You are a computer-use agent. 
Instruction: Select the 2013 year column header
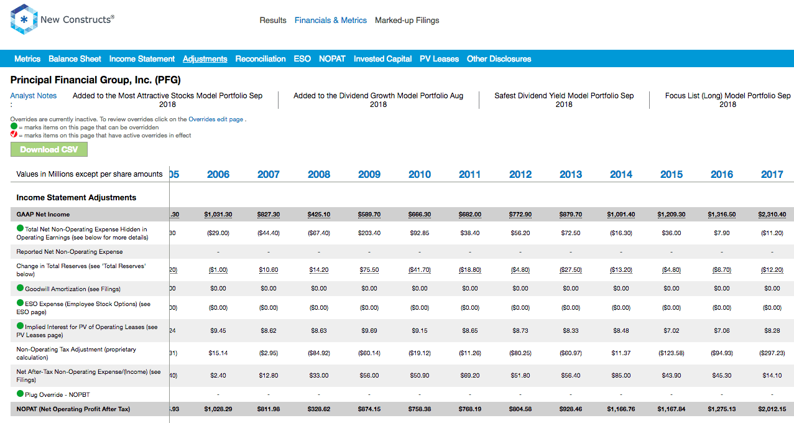tap(571, 175)
